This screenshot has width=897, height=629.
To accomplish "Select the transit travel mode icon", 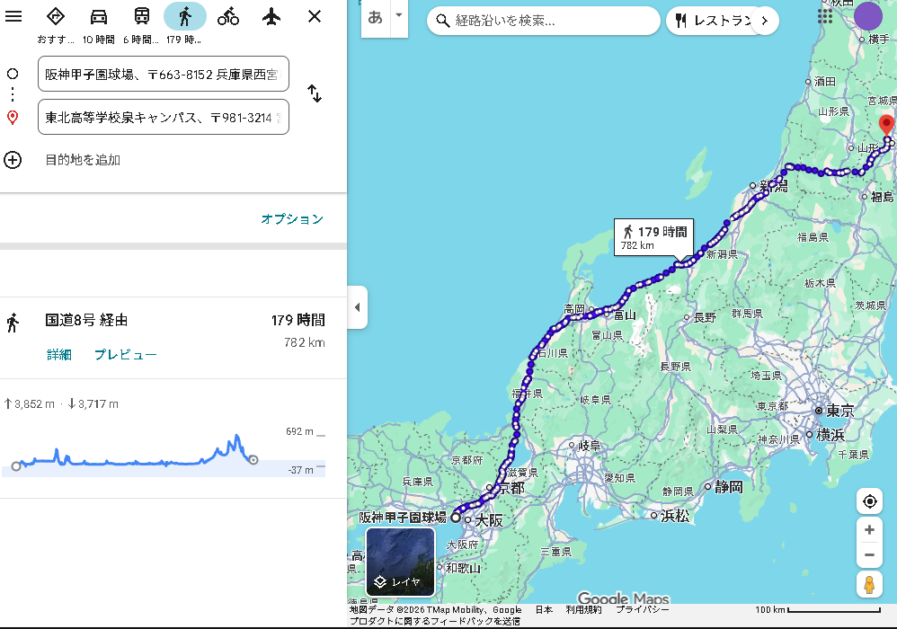I will pyautogui.click(x=142, y=16).
